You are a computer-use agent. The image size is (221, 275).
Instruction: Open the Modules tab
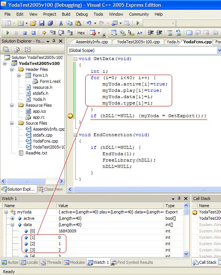[x=75, y=262]
